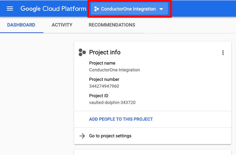Screen dimensions: 236x155
Task: Switch to the Activity tab
Action: (62, 25)
